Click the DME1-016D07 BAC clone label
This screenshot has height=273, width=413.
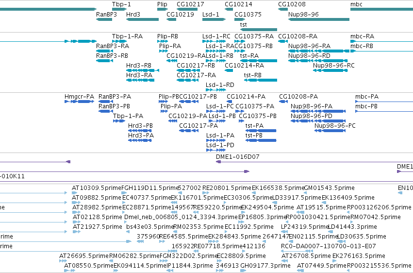238,157
